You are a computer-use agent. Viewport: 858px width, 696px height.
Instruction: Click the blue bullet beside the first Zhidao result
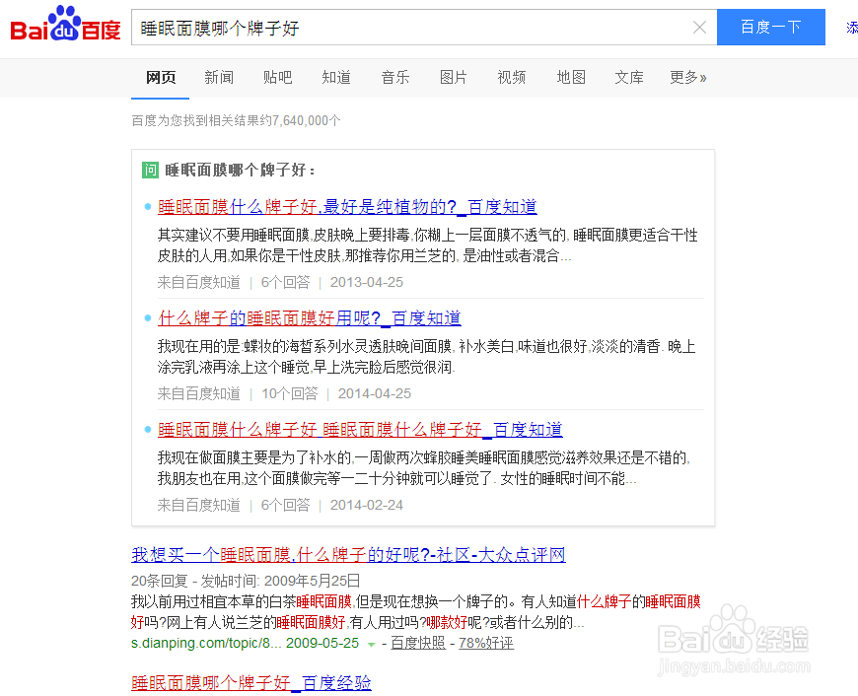146,206
